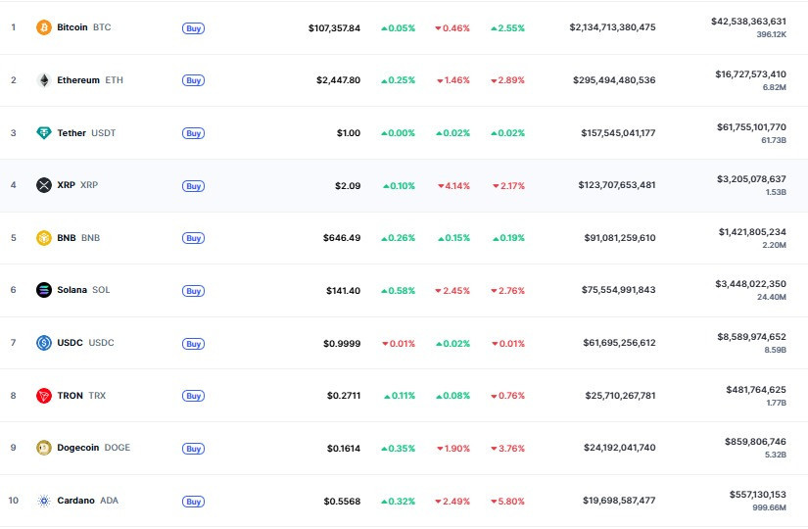This screenshot has height=529, width=808.
Task: Click Dogecoin 24h change 1.90%
Action: (453, 449)
